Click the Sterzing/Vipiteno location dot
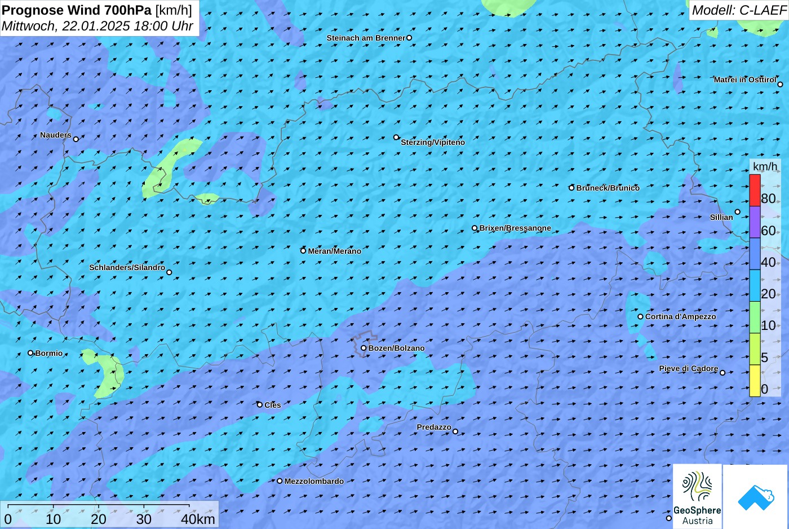Viewport: 789px width, 529px height. point(396,137)
